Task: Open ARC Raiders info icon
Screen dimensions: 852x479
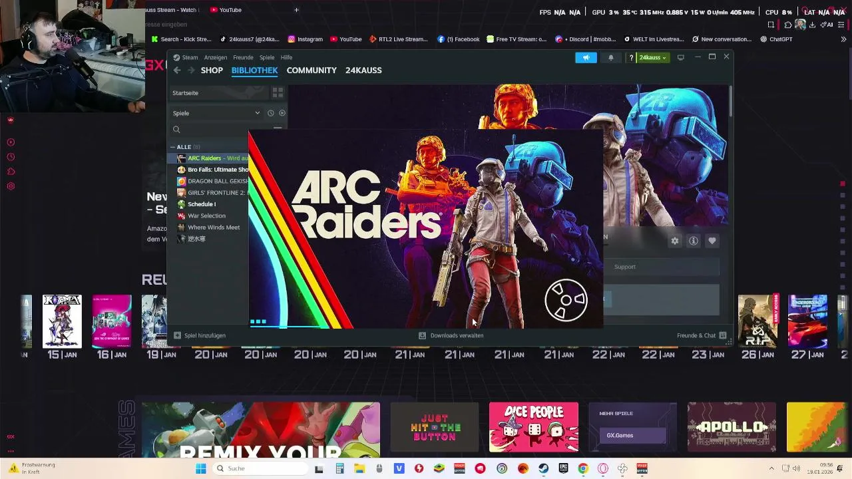Action: [694, 241]
